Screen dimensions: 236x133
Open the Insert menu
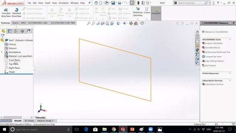pos(48,3)
